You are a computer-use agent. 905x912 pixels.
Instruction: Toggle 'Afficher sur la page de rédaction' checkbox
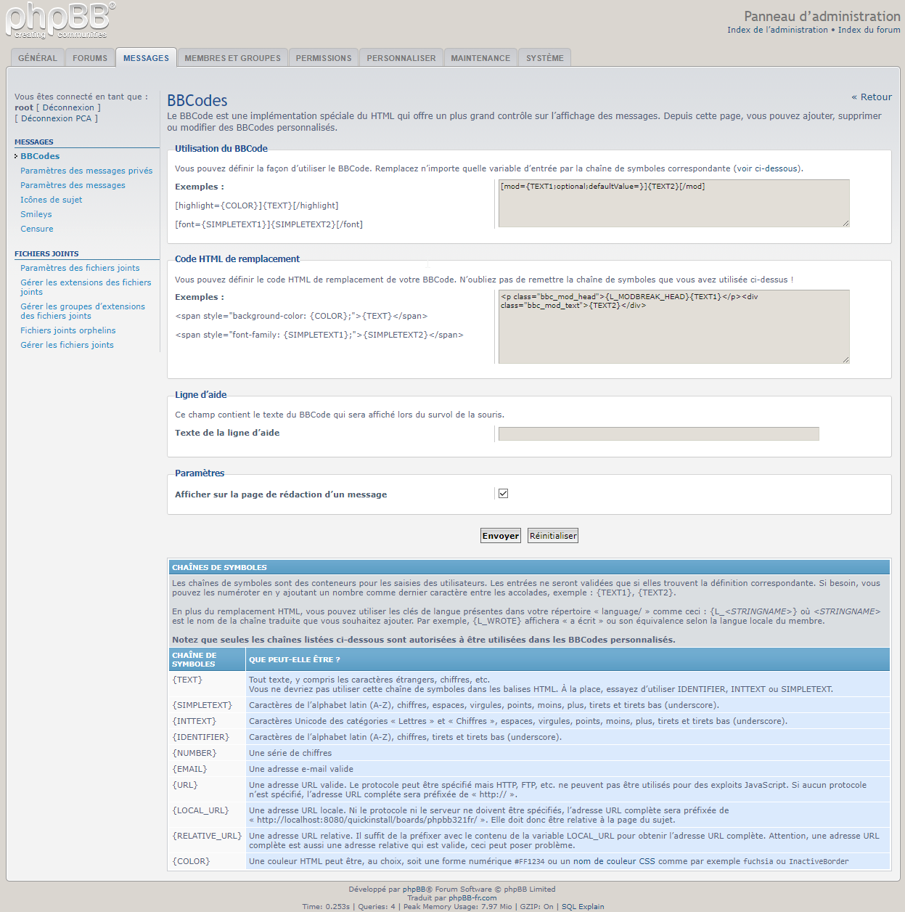tap(503, 494)
